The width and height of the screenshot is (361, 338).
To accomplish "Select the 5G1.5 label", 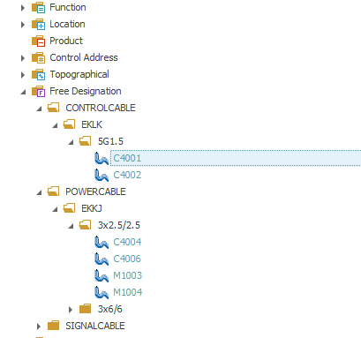I will click(x=110, y=141).
